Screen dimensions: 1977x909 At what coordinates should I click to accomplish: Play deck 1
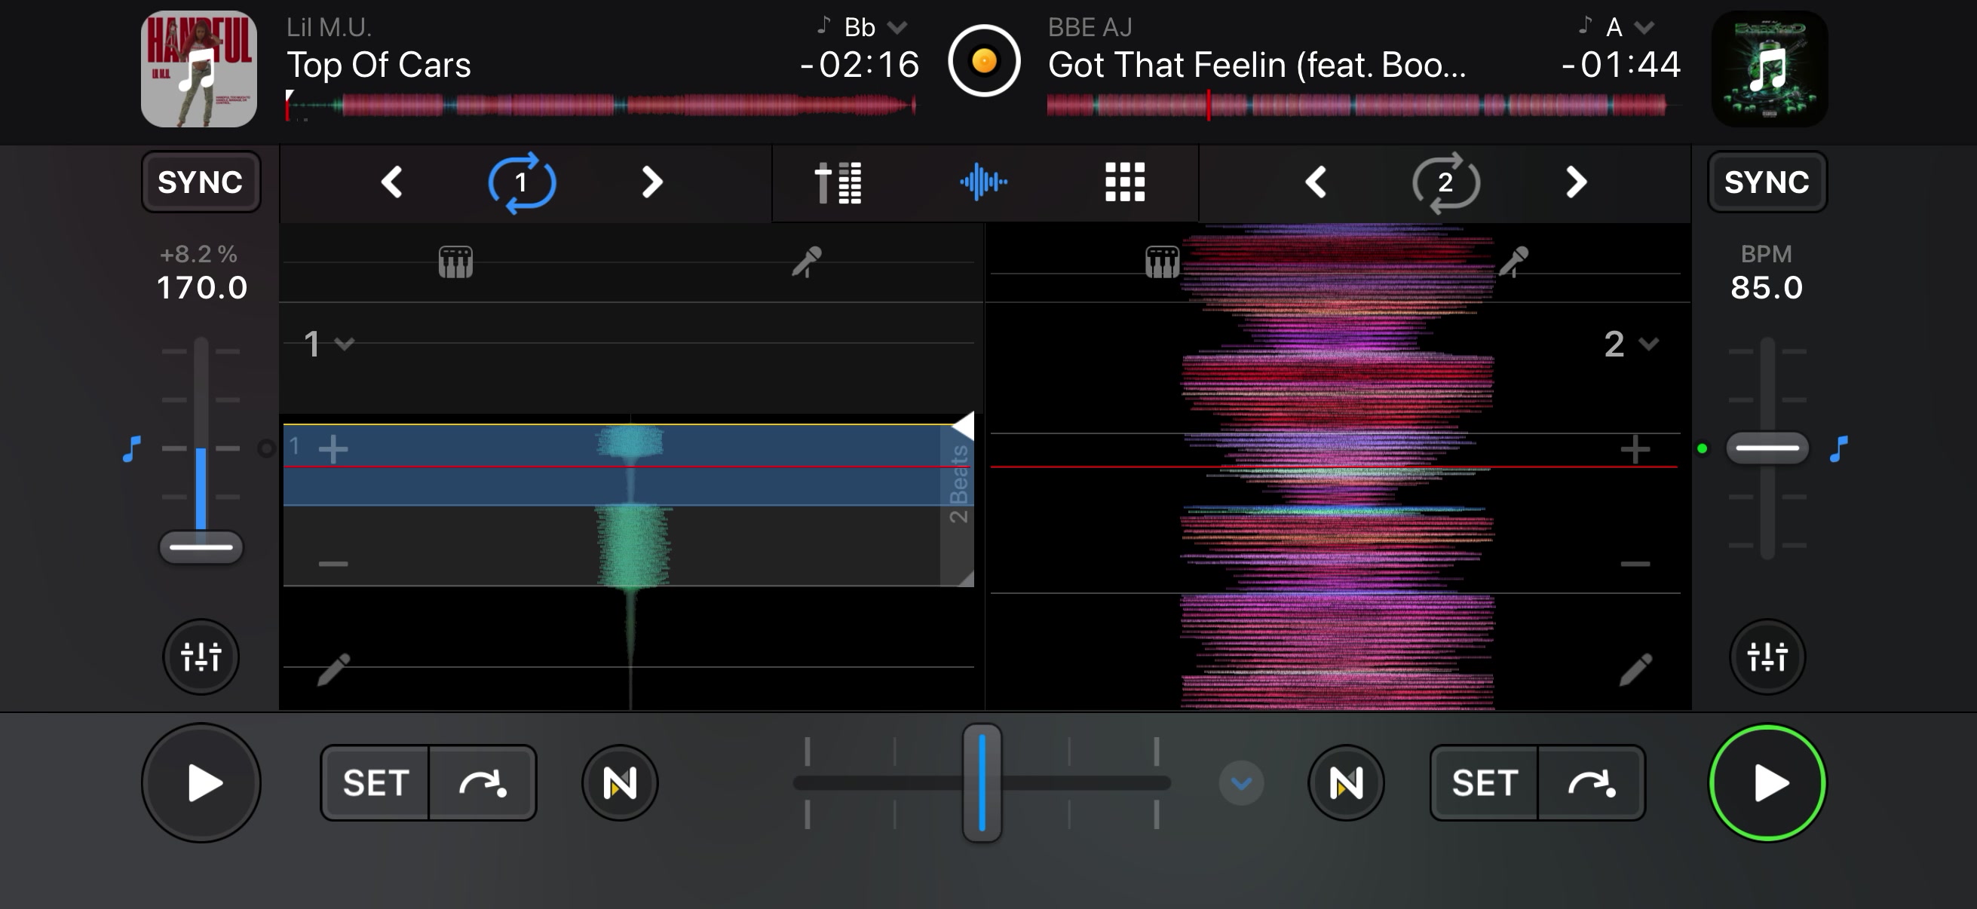(x=201, y=783)
